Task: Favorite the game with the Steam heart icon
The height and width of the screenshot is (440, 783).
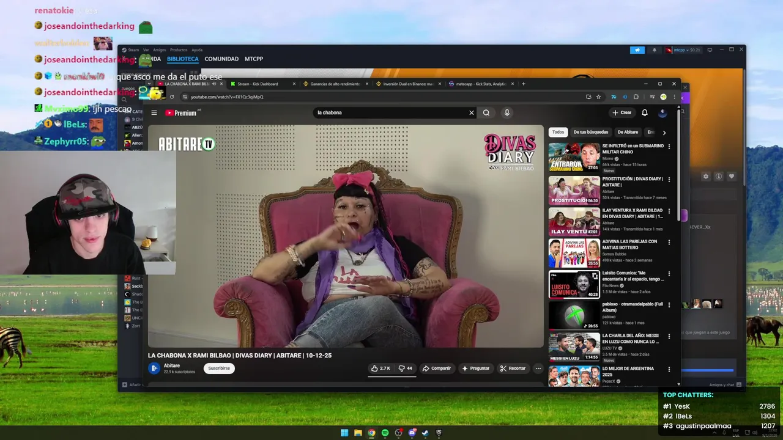Action: coord(731,176)
